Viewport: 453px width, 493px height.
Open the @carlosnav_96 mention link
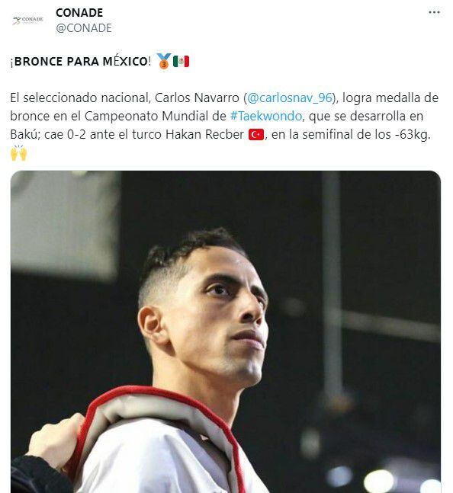coord(290,98)
